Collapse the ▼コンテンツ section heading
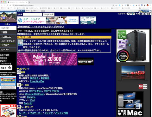 [23, 69]
